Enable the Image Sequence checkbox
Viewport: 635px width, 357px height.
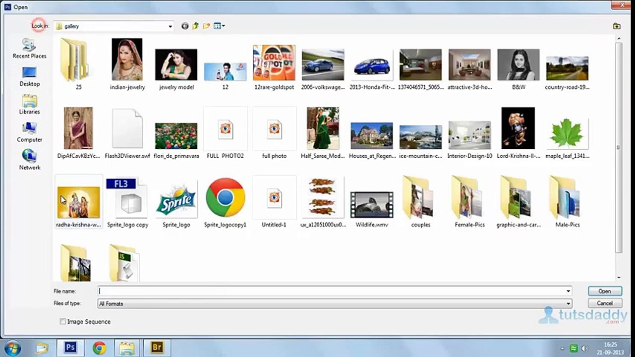click(x=63, y=321)
